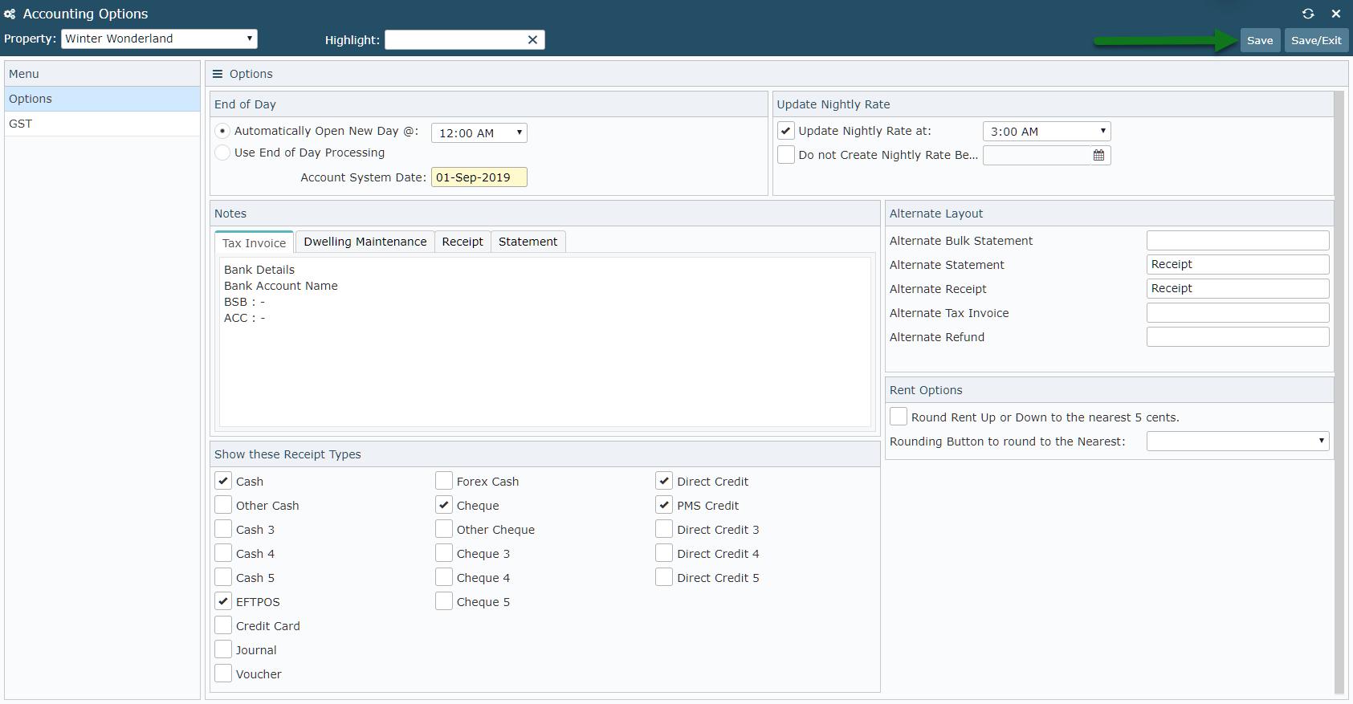Open the Property dropdown Winter Wonderland
This screenshot has height=704, width=1353.
(159, 39)
